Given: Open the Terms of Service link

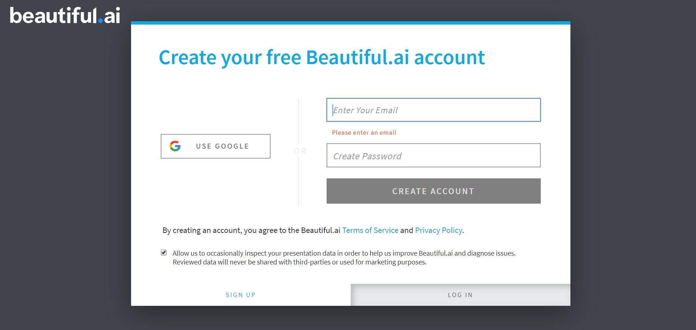Looking at the screenshot, I should click(x=370, y=230).
